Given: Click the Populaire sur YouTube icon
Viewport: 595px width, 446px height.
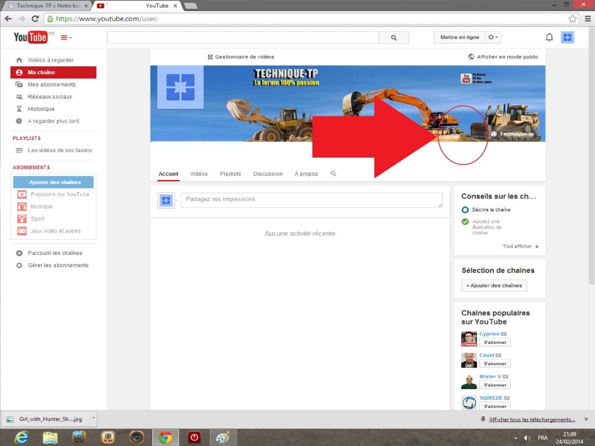Looking at the screenshot, I should [x=22, y=194].
